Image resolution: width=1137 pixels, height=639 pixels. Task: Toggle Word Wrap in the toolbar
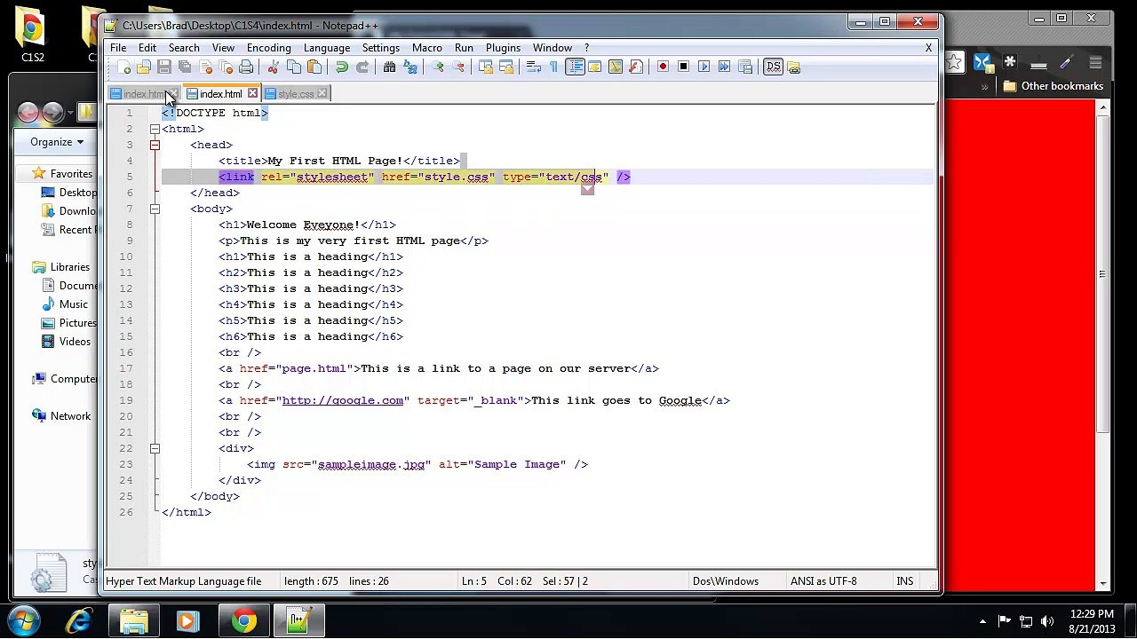[533, 67]
